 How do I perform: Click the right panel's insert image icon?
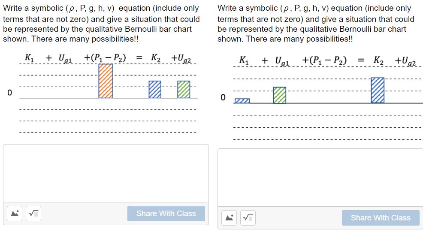click(230, 218)
